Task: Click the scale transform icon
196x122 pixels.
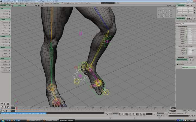Action: (194, 8)
